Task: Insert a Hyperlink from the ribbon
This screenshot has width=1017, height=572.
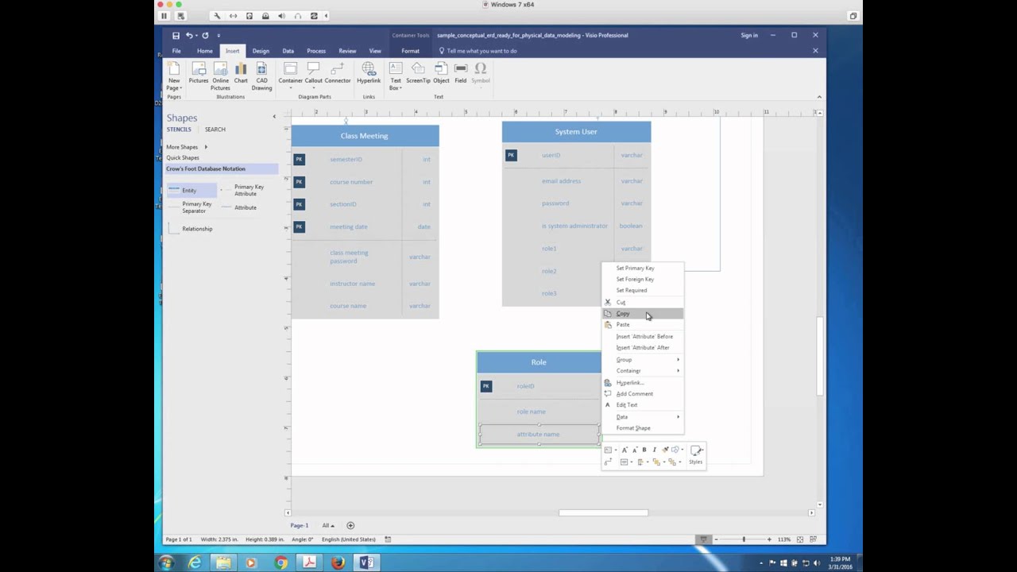Action: pos(369,73)
